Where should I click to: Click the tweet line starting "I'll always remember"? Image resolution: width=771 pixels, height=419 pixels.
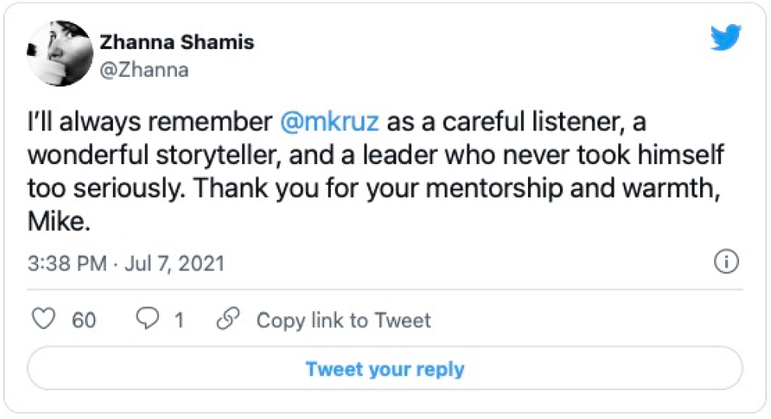pos(153,122)
